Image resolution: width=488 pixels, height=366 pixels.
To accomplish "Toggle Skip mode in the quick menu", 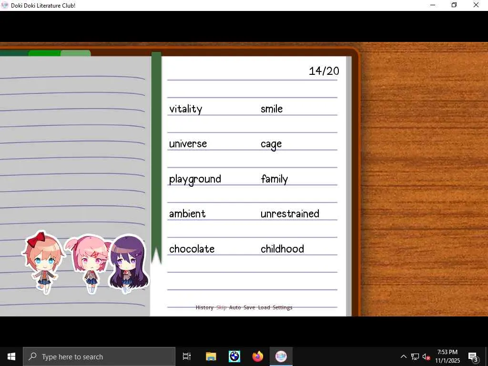I will pos(221,307).
